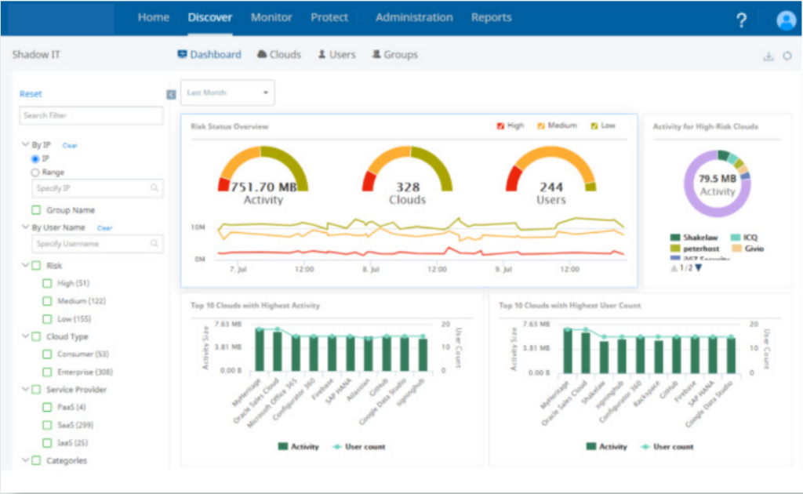Click the 751.70 MB Activity gauge
803x494 pixels.
coord(263,176)
